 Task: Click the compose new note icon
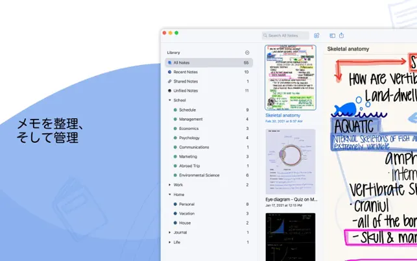coord(316,36)
